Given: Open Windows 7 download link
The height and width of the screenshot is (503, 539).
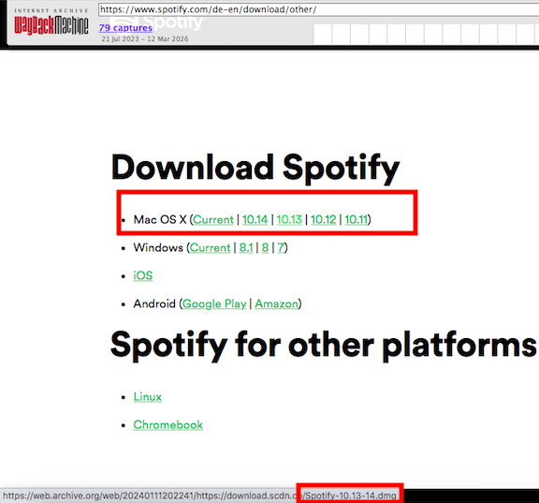Looking at the screenshot, I should click(x=281, y=247).
